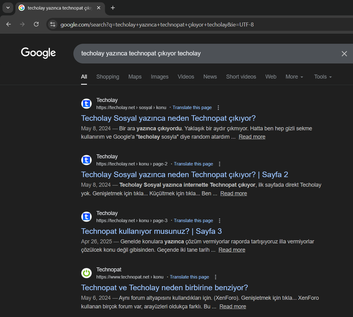Open the tab search dropdown arrow

pyautogui.click(x=8, y=8)
